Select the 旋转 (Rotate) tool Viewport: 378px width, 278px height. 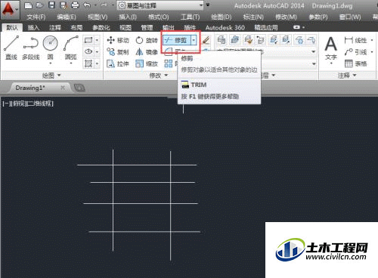(x=147, y=40)
